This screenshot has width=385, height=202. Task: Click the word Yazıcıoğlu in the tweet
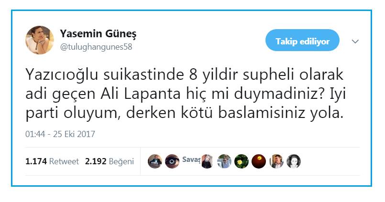[x=62, y=74]
